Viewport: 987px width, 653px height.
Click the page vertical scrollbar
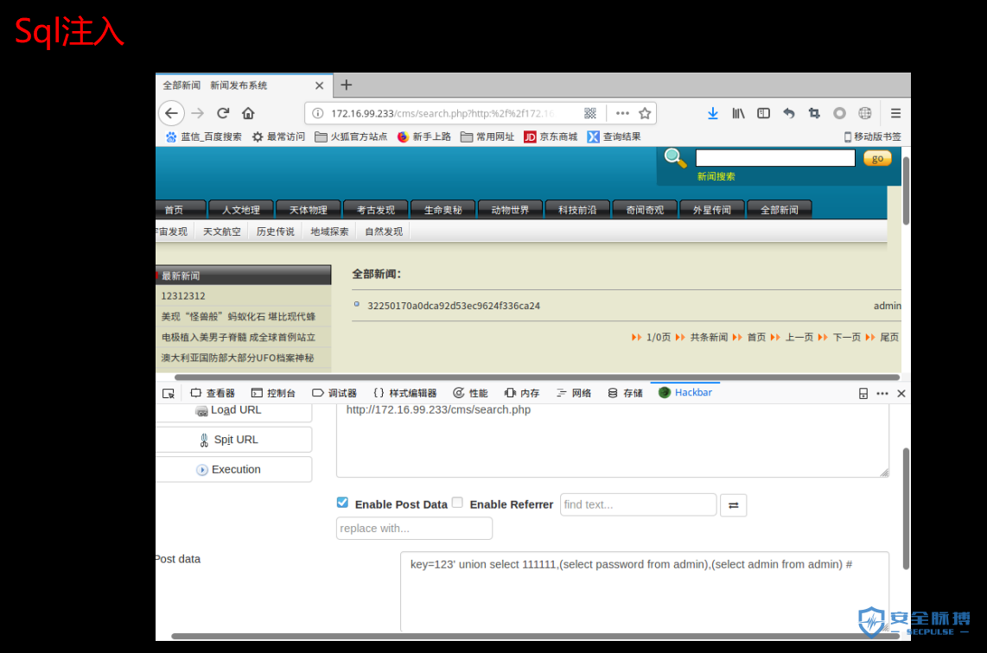tap(906, 191)
